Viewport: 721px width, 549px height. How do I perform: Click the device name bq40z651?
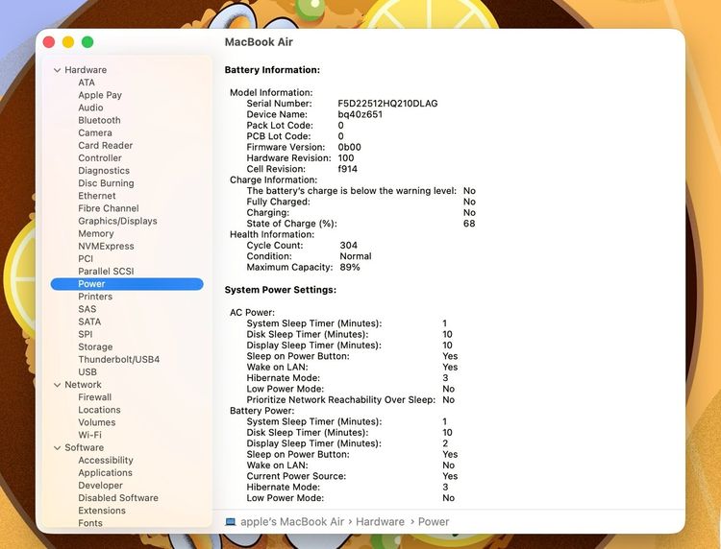point(360,115)
